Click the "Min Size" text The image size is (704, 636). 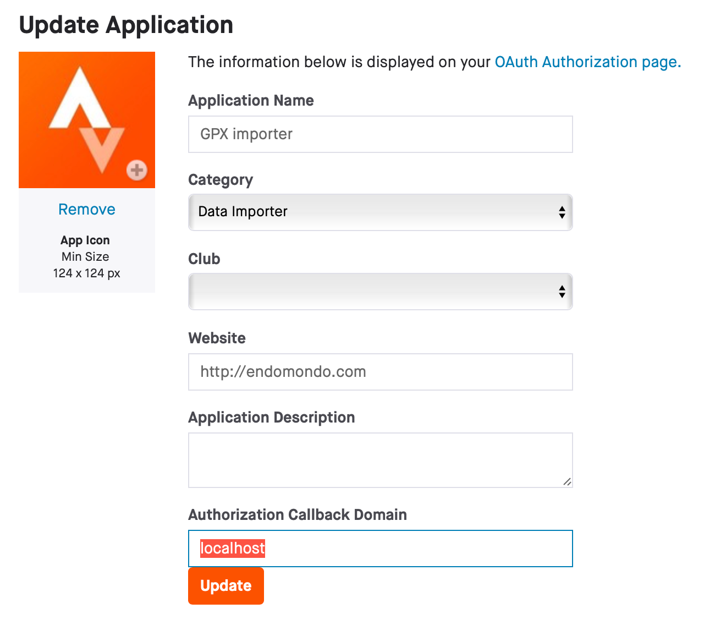[x=85, y=257]
